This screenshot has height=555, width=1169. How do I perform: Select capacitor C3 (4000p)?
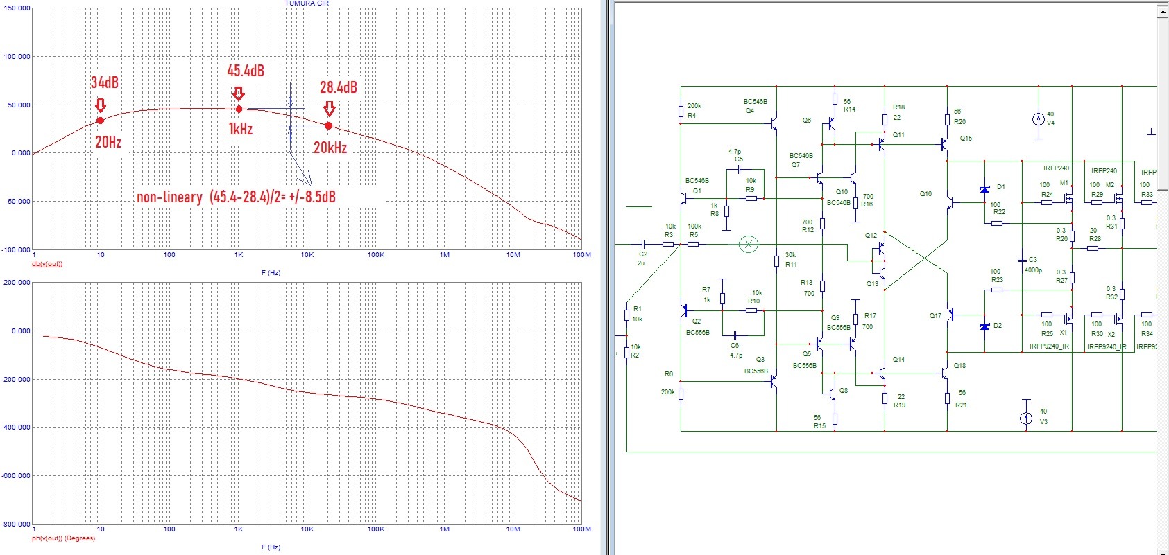[x=1022, y=261]
